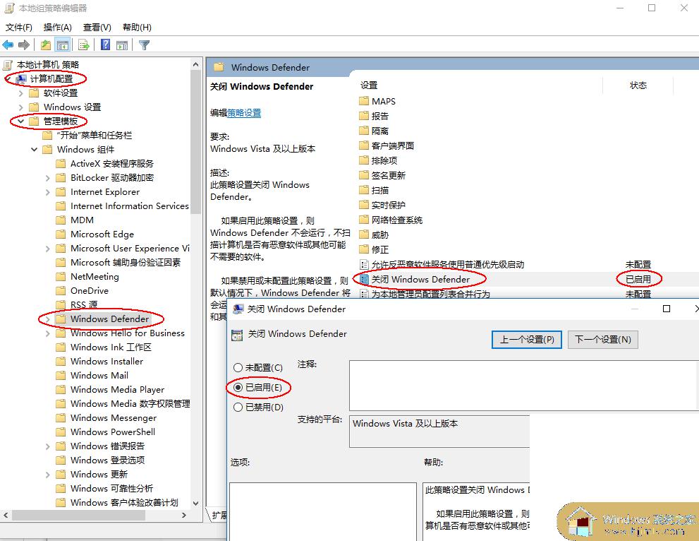Collapse the 管理模板 node
The width and height of the screenshot is (699, 541).
click(20, 121)
